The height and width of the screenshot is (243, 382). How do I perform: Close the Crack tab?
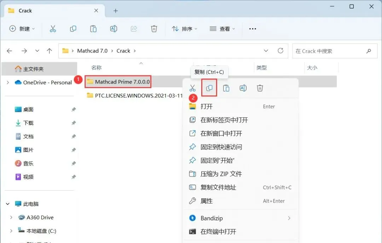point(96,11)
